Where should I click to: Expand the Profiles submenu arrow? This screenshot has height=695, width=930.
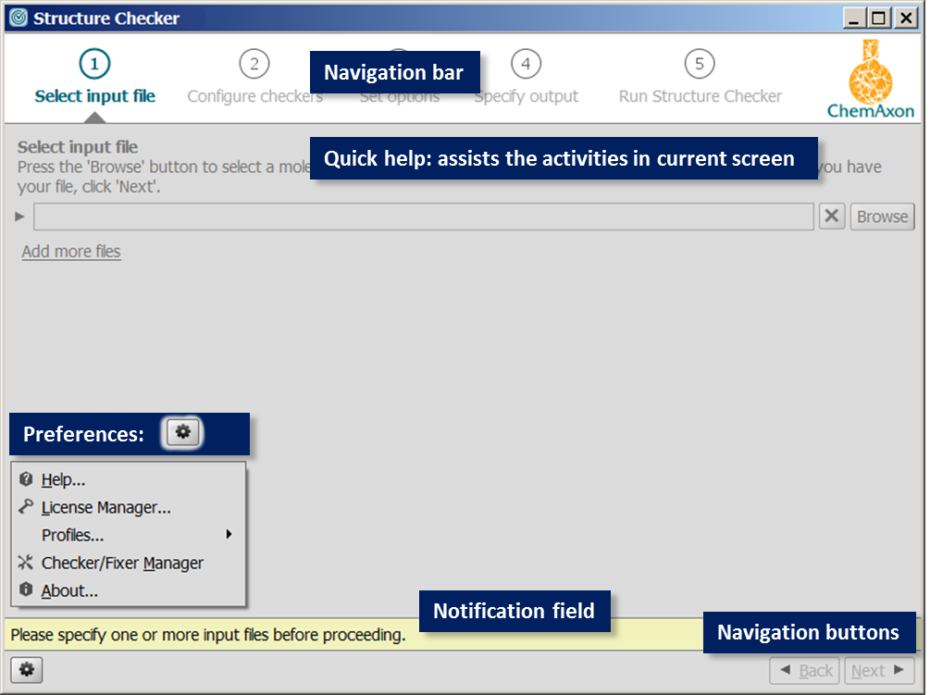click(x=229, y=534)
